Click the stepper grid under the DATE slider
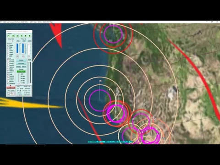The width and height of the screenshot is (220, 165). point(29,56)
